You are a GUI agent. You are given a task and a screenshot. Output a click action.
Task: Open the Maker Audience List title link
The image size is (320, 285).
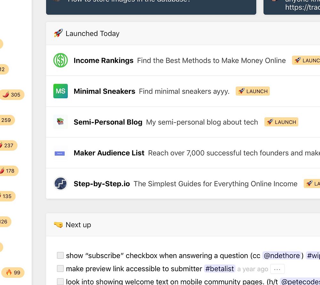coord(109,153)
